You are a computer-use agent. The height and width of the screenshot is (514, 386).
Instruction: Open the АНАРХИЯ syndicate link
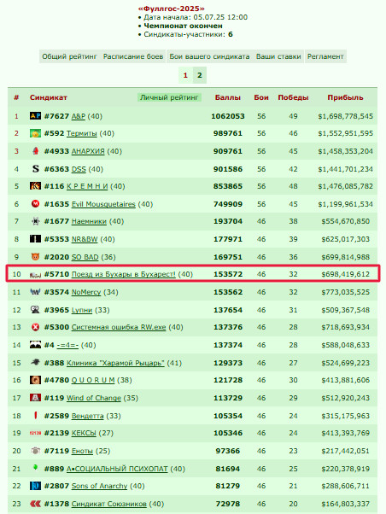(88, 151)
